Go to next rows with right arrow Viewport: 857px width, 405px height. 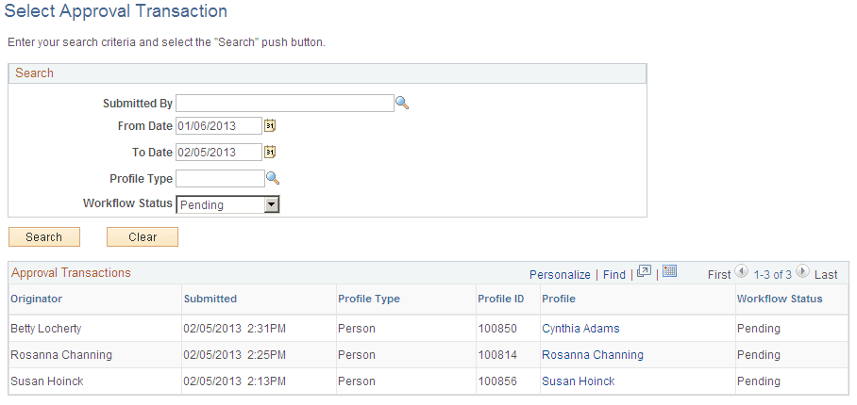click(x=802, y=273)
